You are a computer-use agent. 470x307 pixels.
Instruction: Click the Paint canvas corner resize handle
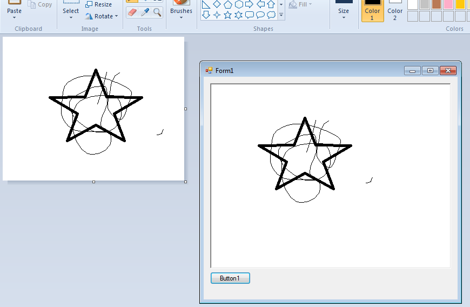(185, 182)
